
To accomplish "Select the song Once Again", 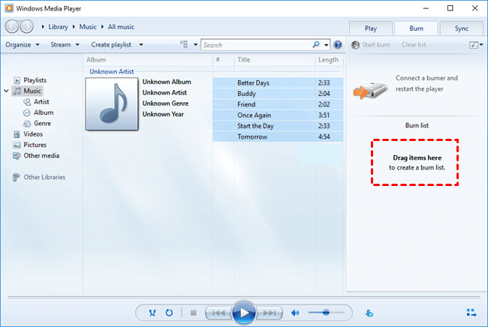I will pos(278,115).
